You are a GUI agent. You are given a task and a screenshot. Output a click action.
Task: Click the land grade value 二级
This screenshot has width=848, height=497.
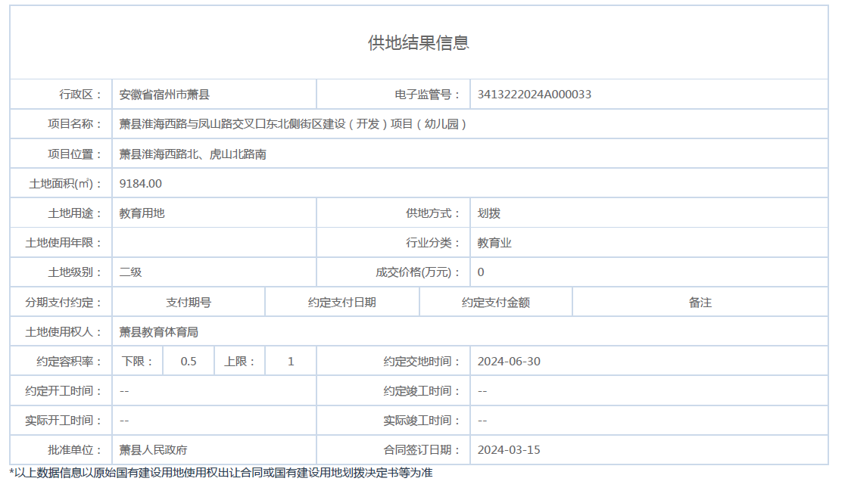130,272
